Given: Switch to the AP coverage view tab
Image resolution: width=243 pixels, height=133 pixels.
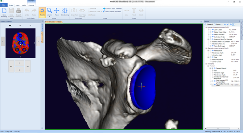Looking at the screenshot, I should pyautogui.click(x=20, y=25).
